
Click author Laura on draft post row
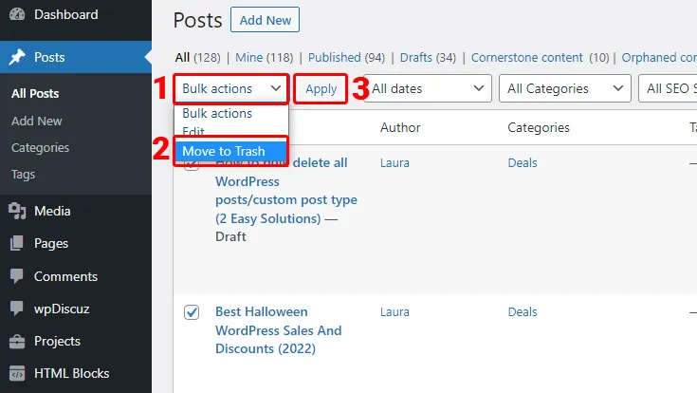(394, 163)
